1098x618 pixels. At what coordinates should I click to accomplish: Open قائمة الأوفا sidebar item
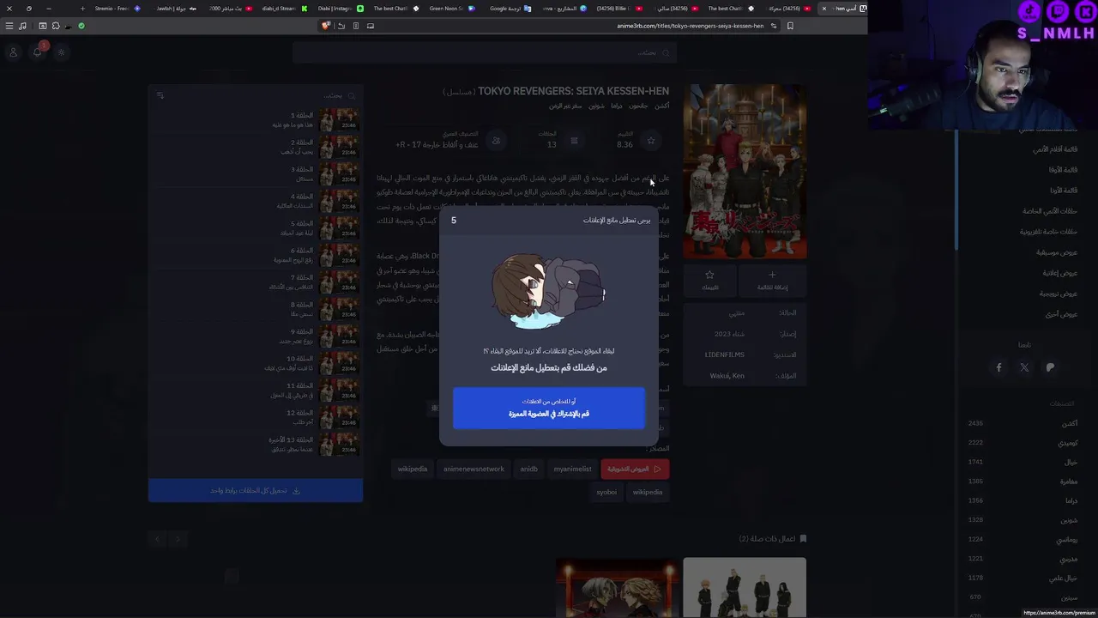(x=1064, y=170)
